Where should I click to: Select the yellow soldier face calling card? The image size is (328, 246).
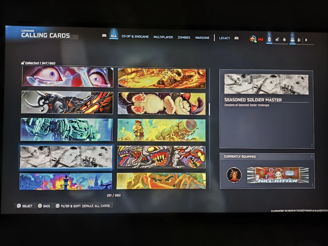click(x=161, y=181)
